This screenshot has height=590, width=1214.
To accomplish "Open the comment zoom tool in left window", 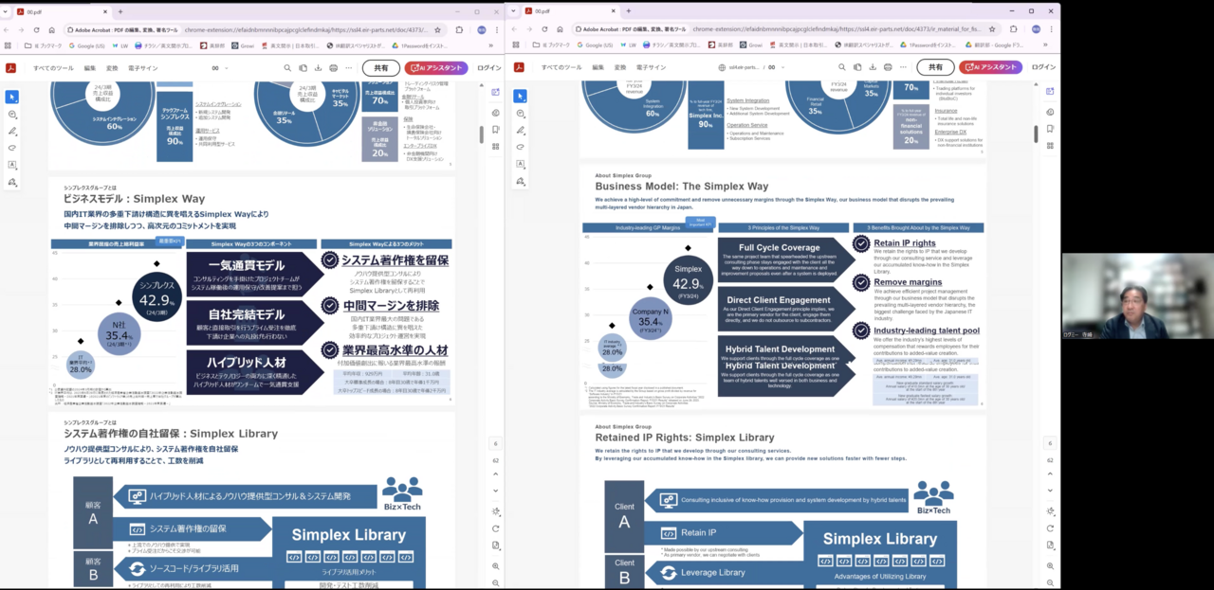I will pyautogui.click(x=11, y=114).
